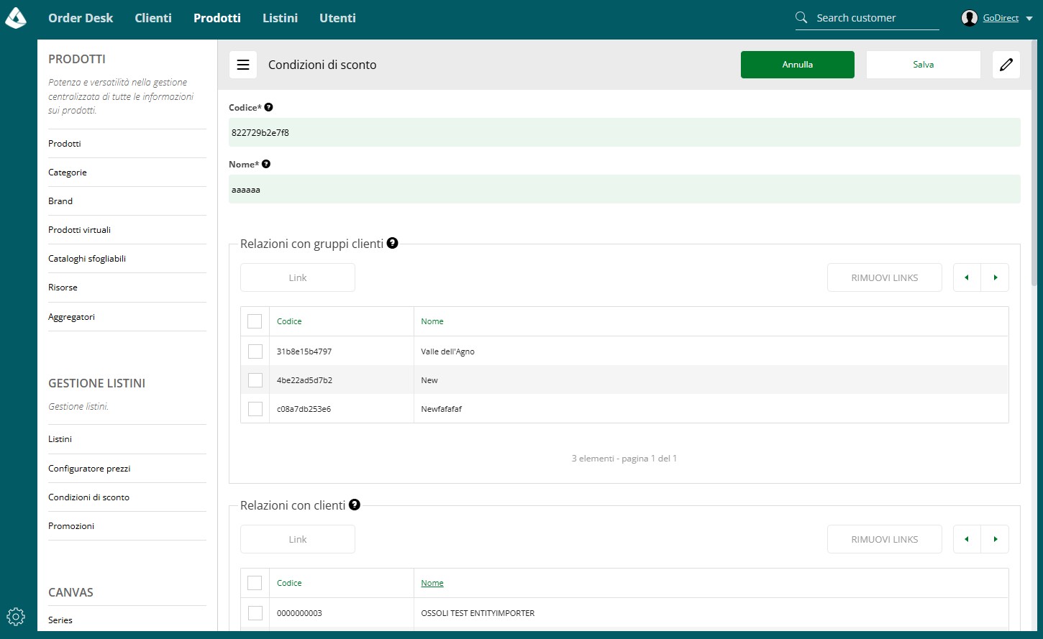The image size is (1043, 639).
Task: Click the green Annulla button
Action: (x=798, y=65)
